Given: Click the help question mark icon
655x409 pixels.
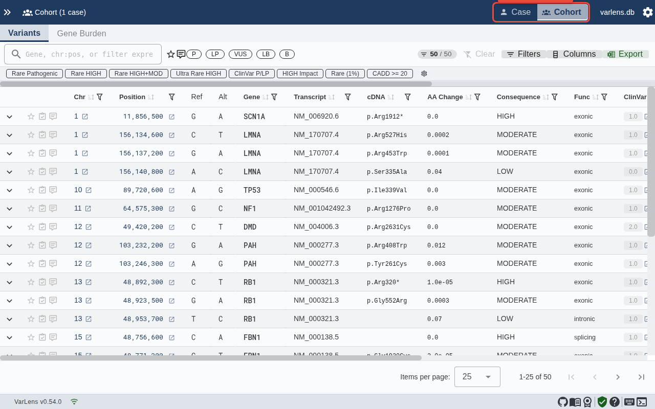Looking at the screenshot, I should click(615, 402).
